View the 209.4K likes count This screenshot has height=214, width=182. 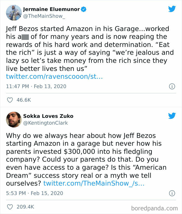(25, 207)
